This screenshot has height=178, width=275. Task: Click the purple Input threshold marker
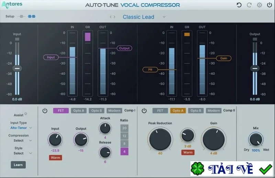coord(51,57)
